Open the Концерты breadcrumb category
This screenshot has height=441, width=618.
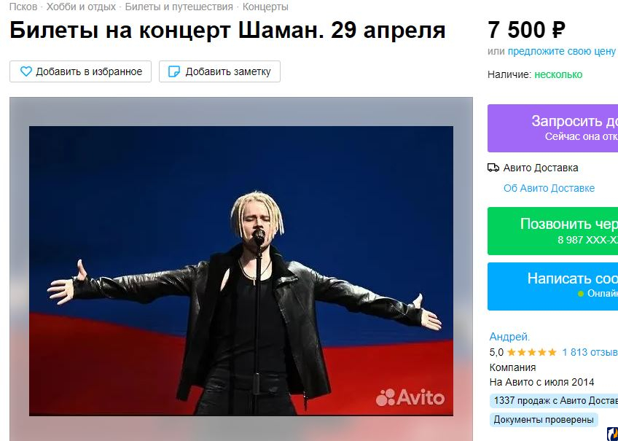(x=265, y=7)
